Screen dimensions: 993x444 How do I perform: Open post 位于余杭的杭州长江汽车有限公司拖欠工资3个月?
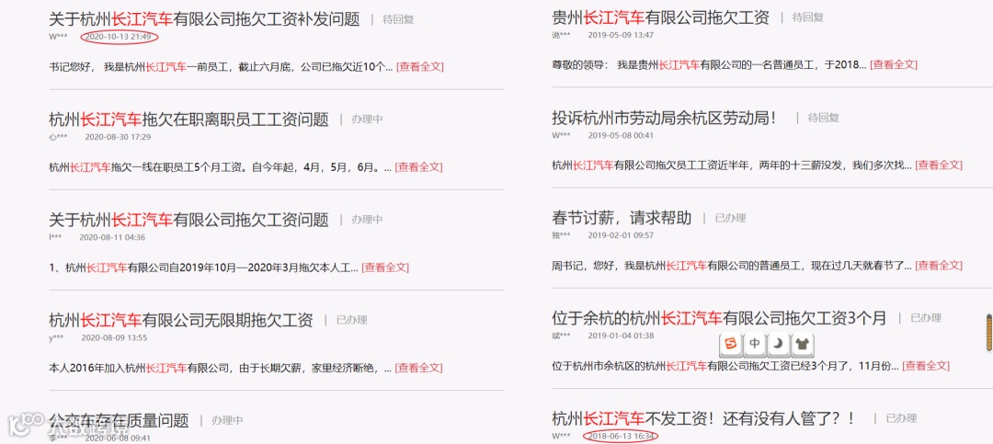[719, 318]
